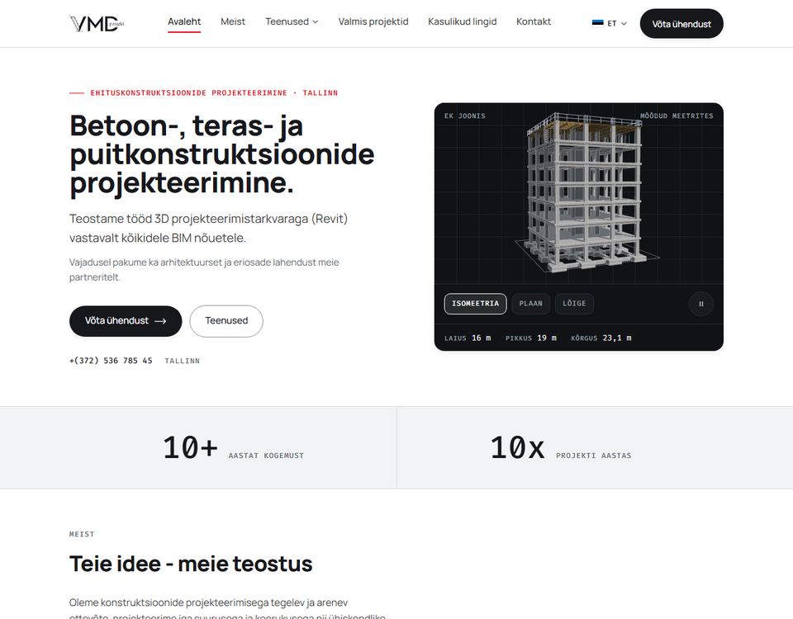Click 'TALLINN' next to phone number

pyautogui.click(x=182, y=361)
